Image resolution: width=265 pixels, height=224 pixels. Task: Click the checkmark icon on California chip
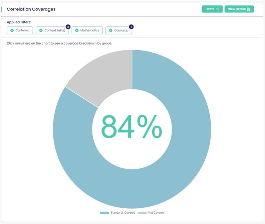(12, 30)
